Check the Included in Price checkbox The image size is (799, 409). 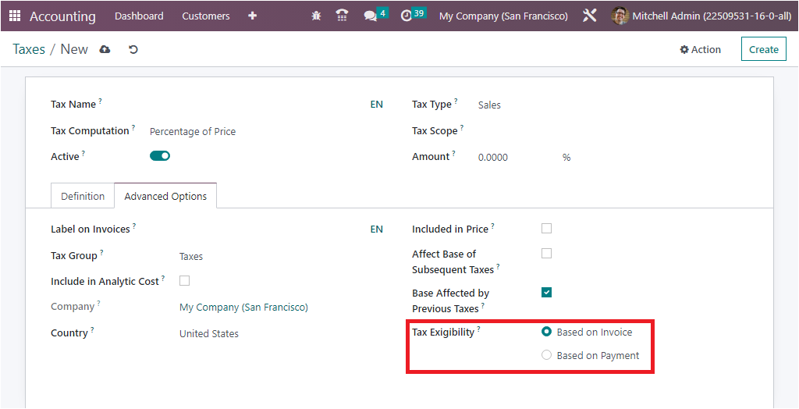click(546, 229)
